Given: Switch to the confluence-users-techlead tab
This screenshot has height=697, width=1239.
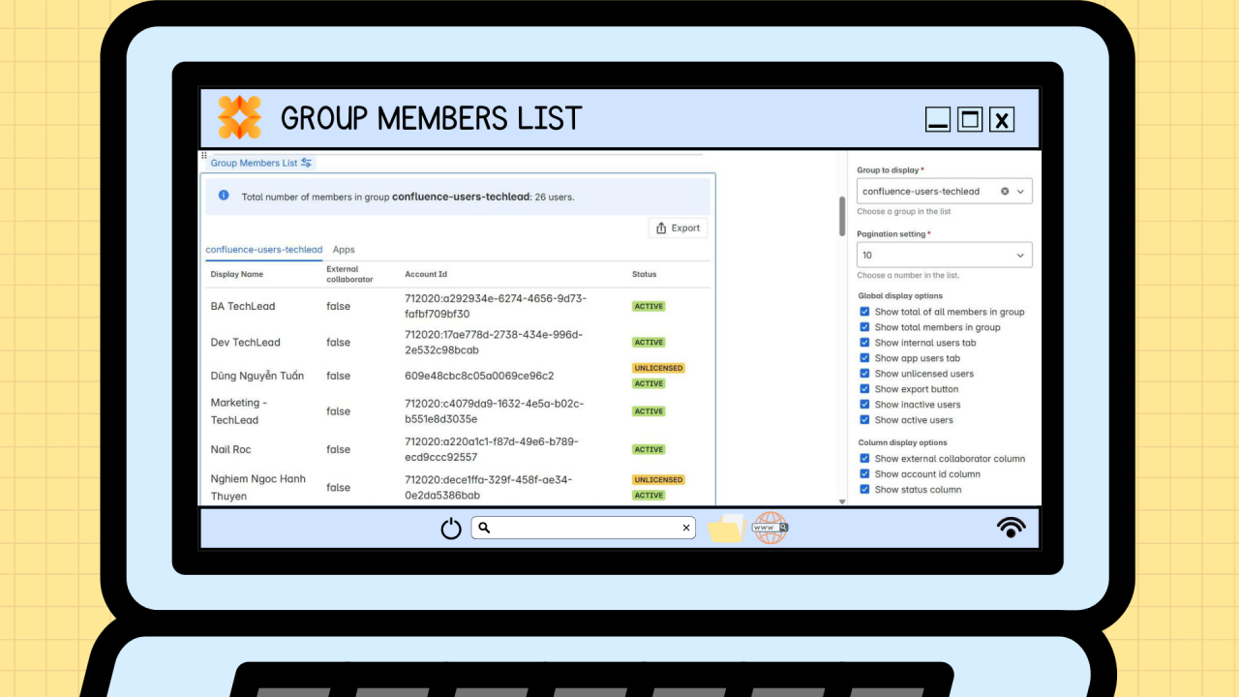Looking at the screenshot, I should click(x=264, y=250).
